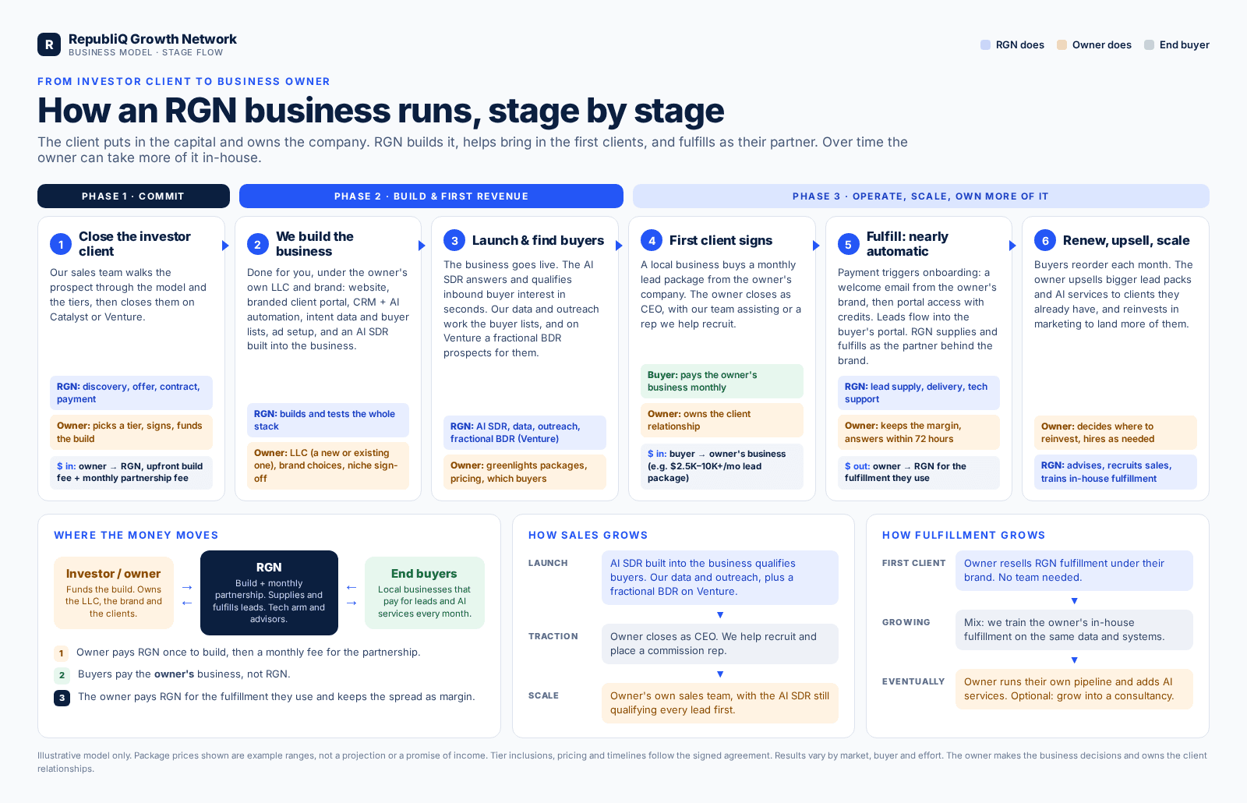Image resolution: width=1247 pixels, height=803 pixels.
Task: Click the stage 2 number badge
Action: click(x=258, y=244)
